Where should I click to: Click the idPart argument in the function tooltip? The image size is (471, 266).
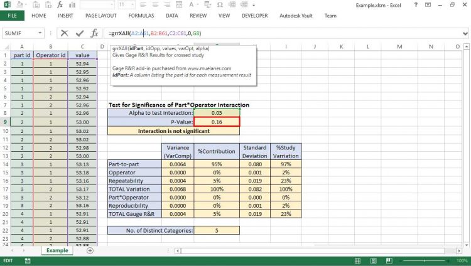[x=136, y=48]
